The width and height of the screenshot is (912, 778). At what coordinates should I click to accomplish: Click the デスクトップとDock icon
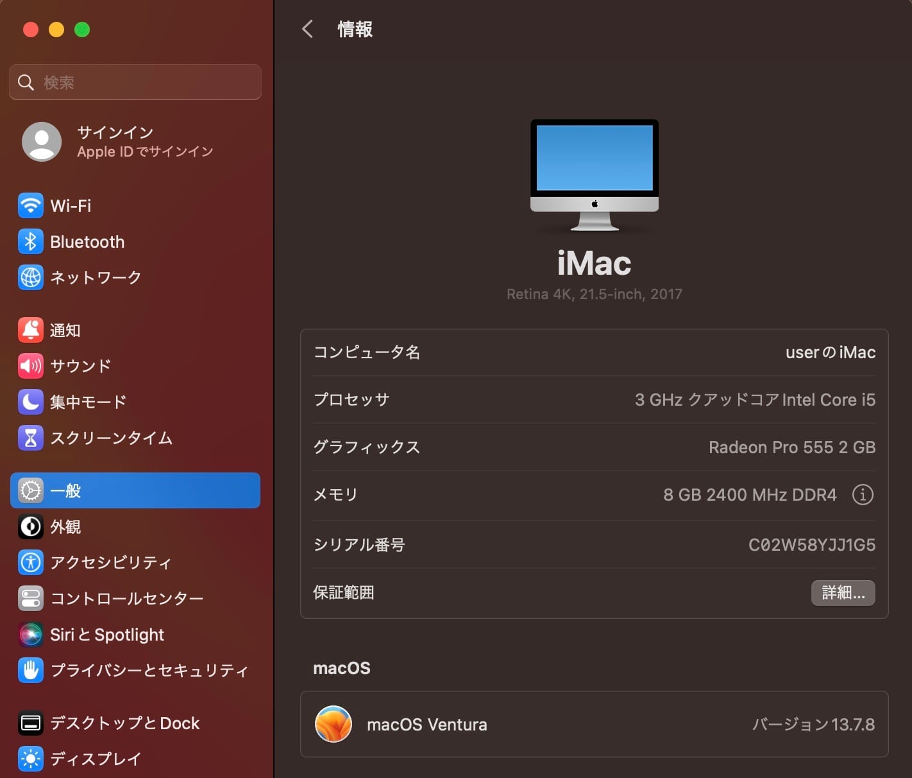(x=31, y=723)
